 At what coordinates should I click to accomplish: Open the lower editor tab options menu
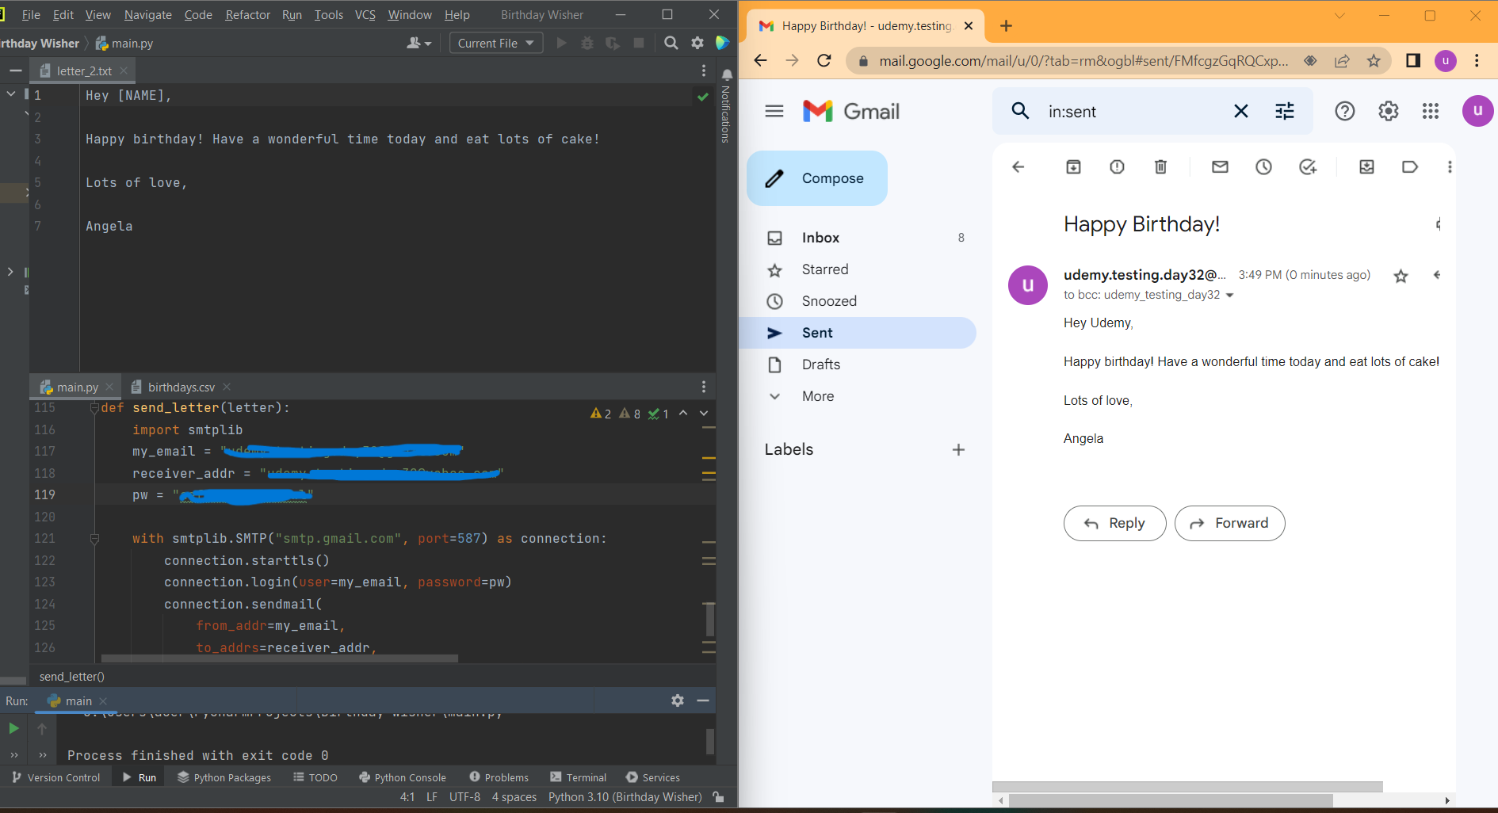coord(703,387)
